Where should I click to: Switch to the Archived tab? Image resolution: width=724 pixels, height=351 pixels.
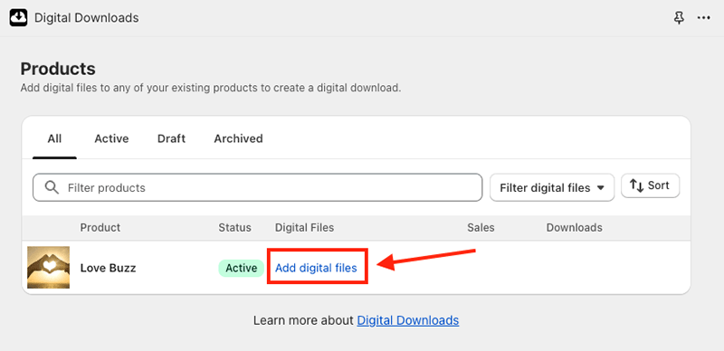click(x=238, y=138)
